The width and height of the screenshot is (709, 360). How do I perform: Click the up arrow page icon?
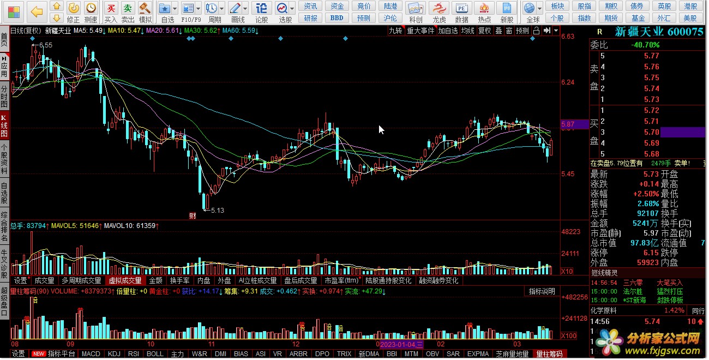tap(57, 7)
